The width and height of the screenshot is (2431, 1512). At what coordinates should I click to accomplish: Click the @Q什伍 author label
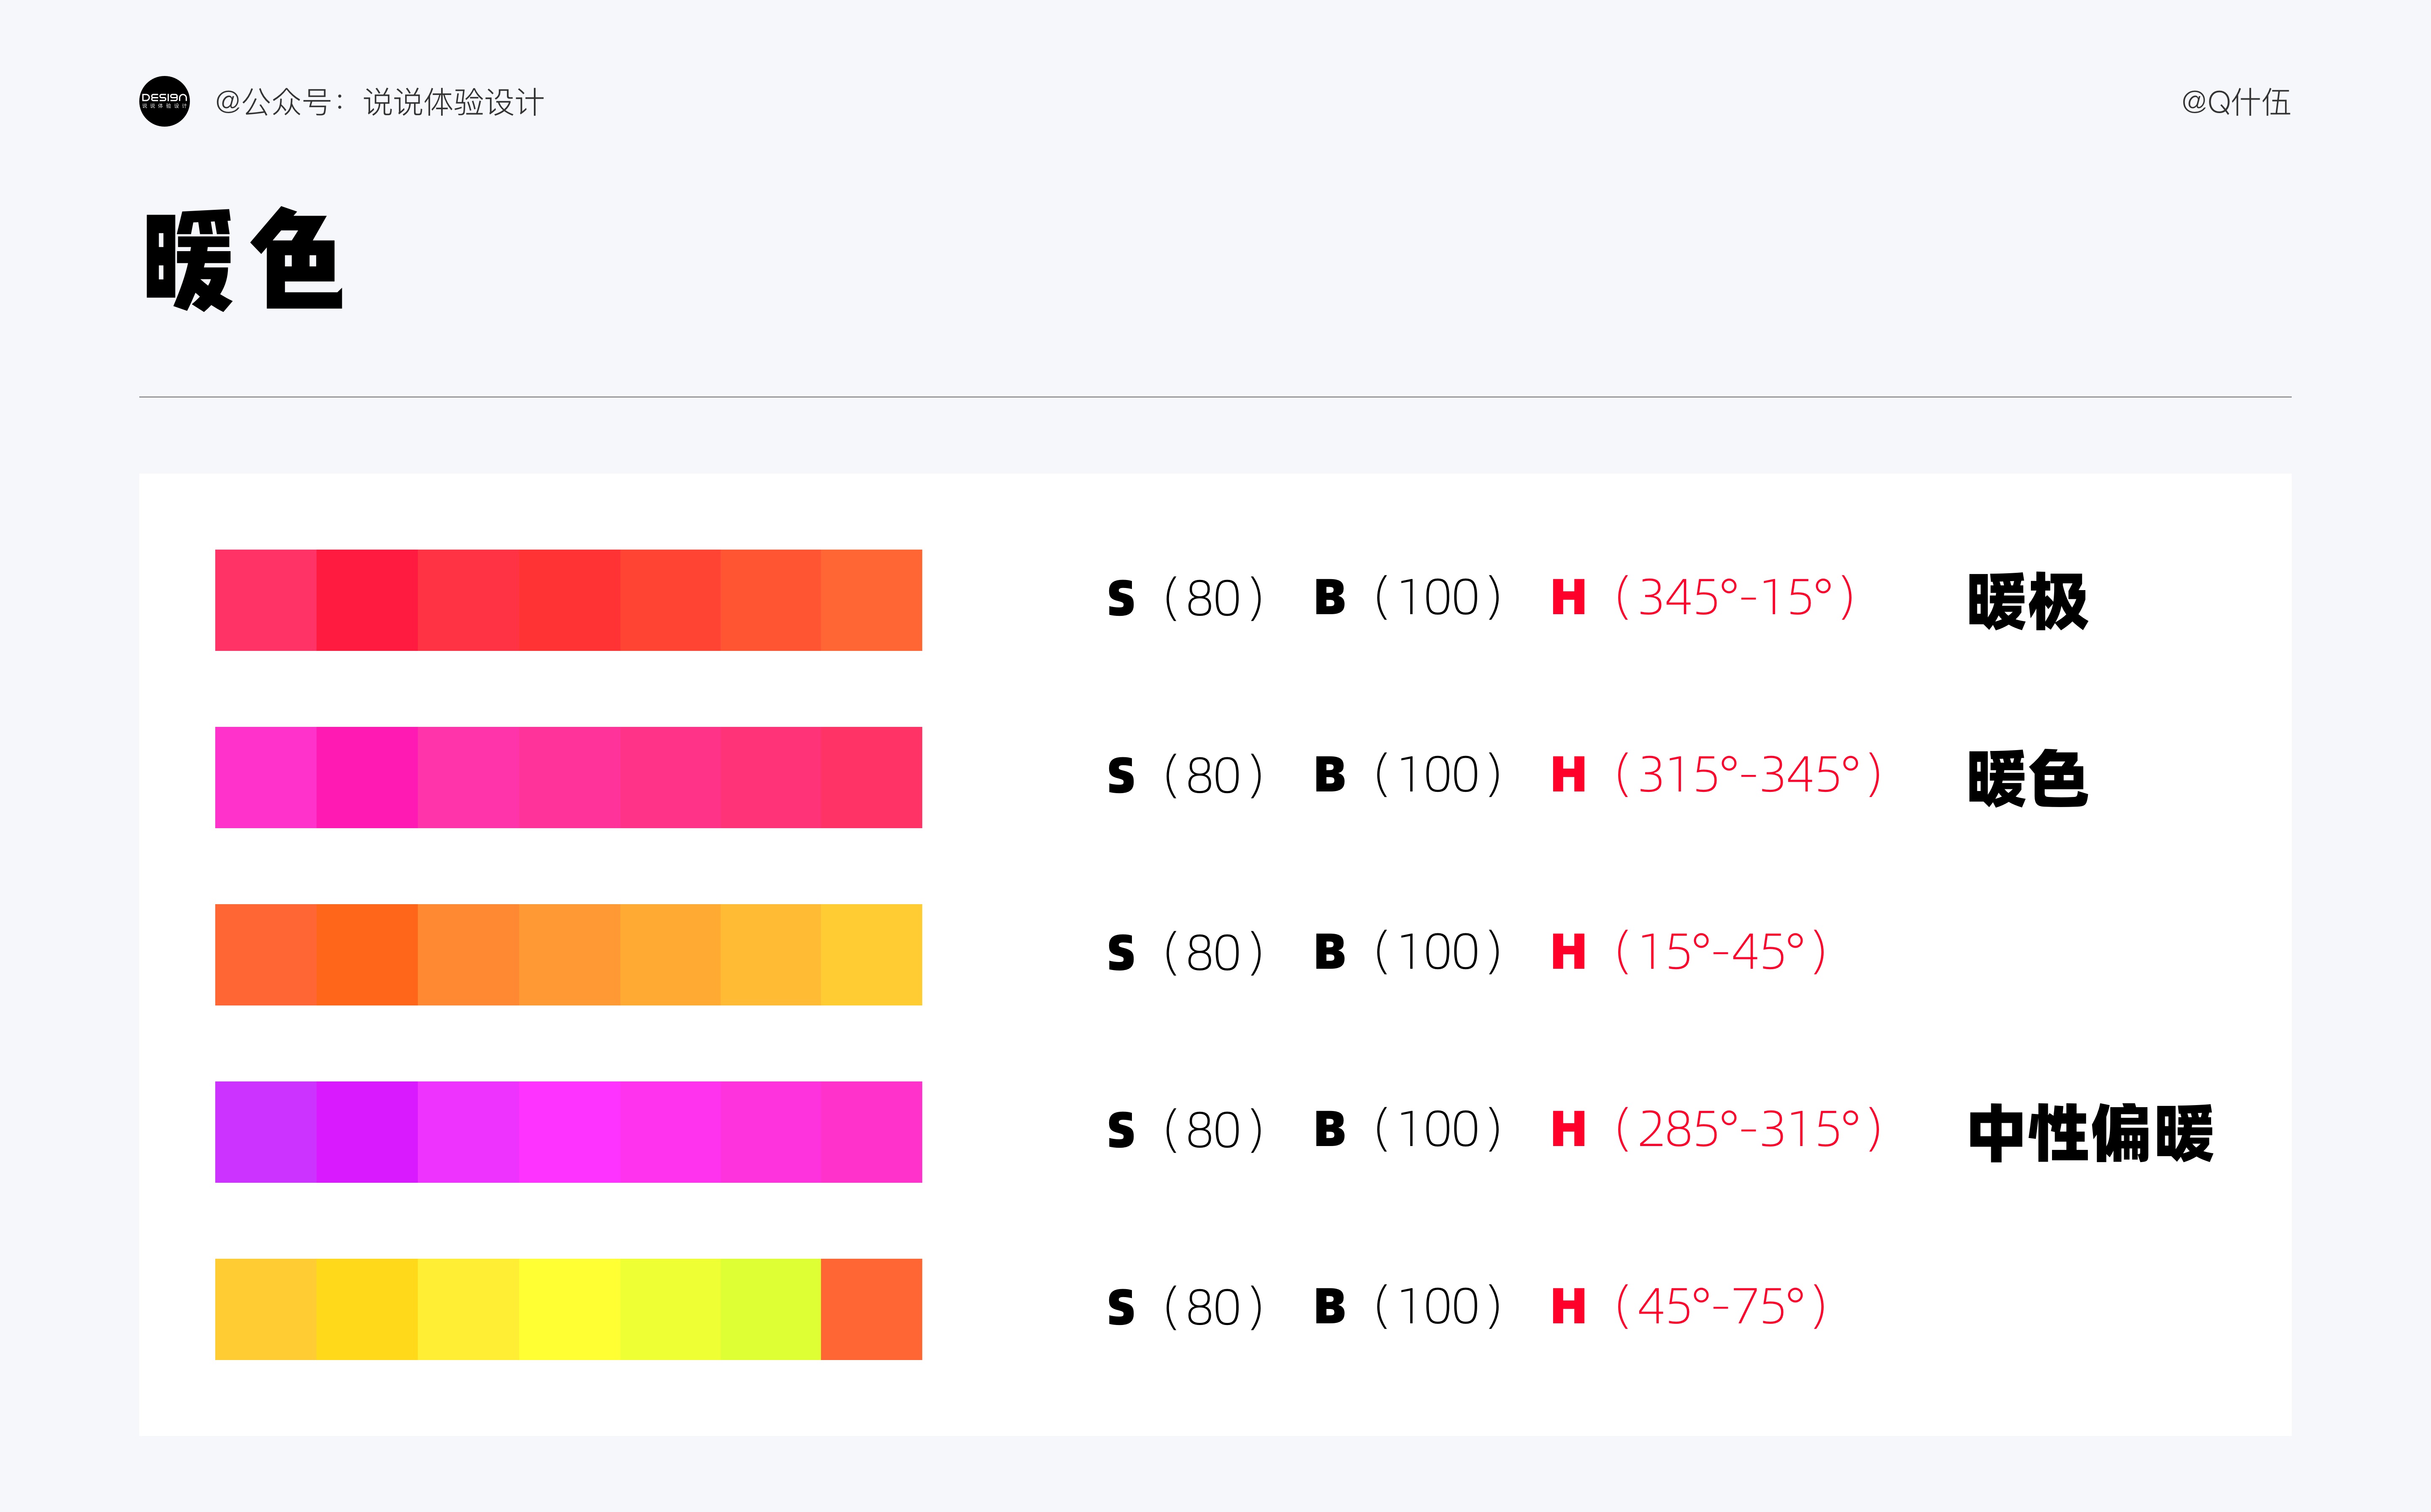(2235, 102)
